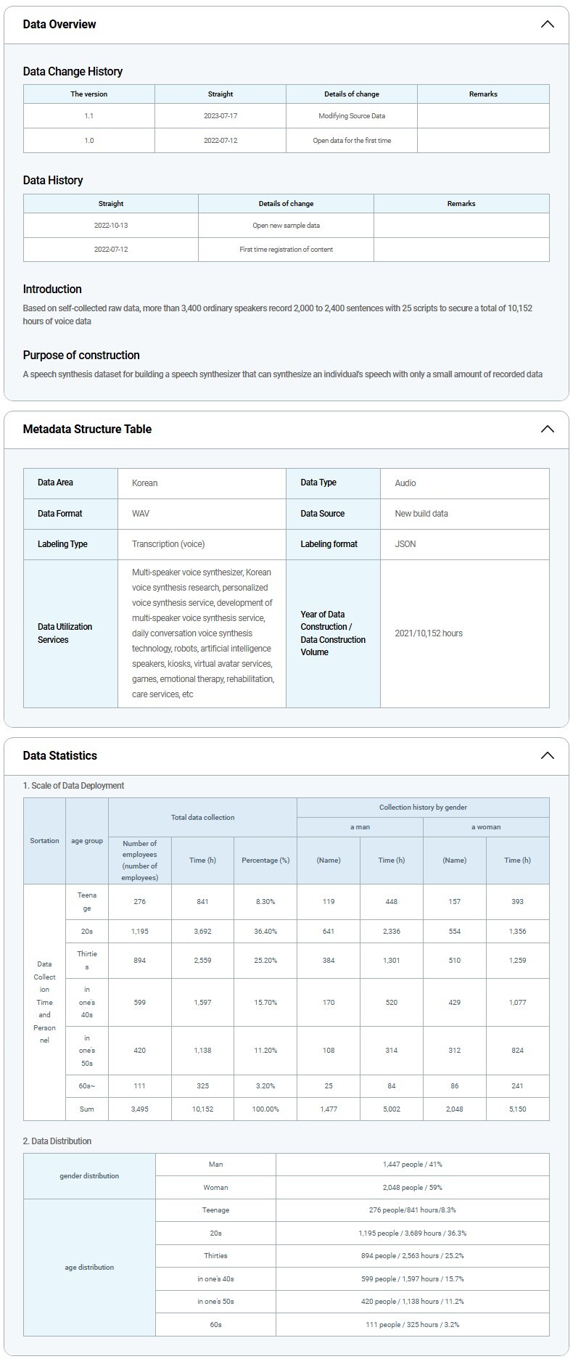Select the WAV data format value
Image resolution: width=573 pixels, height=1359 pixels.
(x=141, y=514)
